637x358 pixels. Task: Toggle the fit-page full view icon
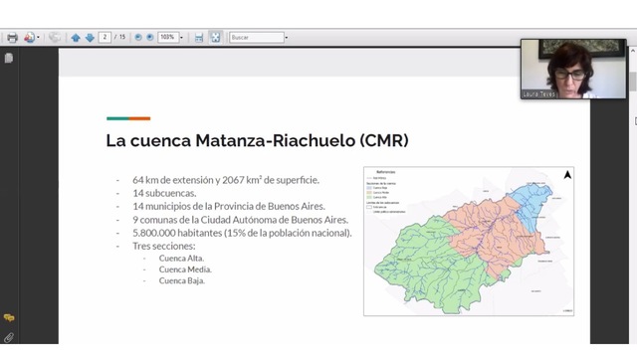(216, 38)
